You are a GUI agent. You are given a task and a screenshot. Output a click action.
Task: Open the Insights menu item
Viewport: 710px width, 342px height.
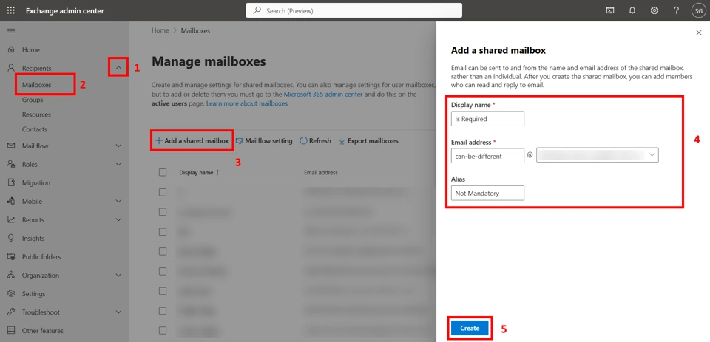point(33,238)
